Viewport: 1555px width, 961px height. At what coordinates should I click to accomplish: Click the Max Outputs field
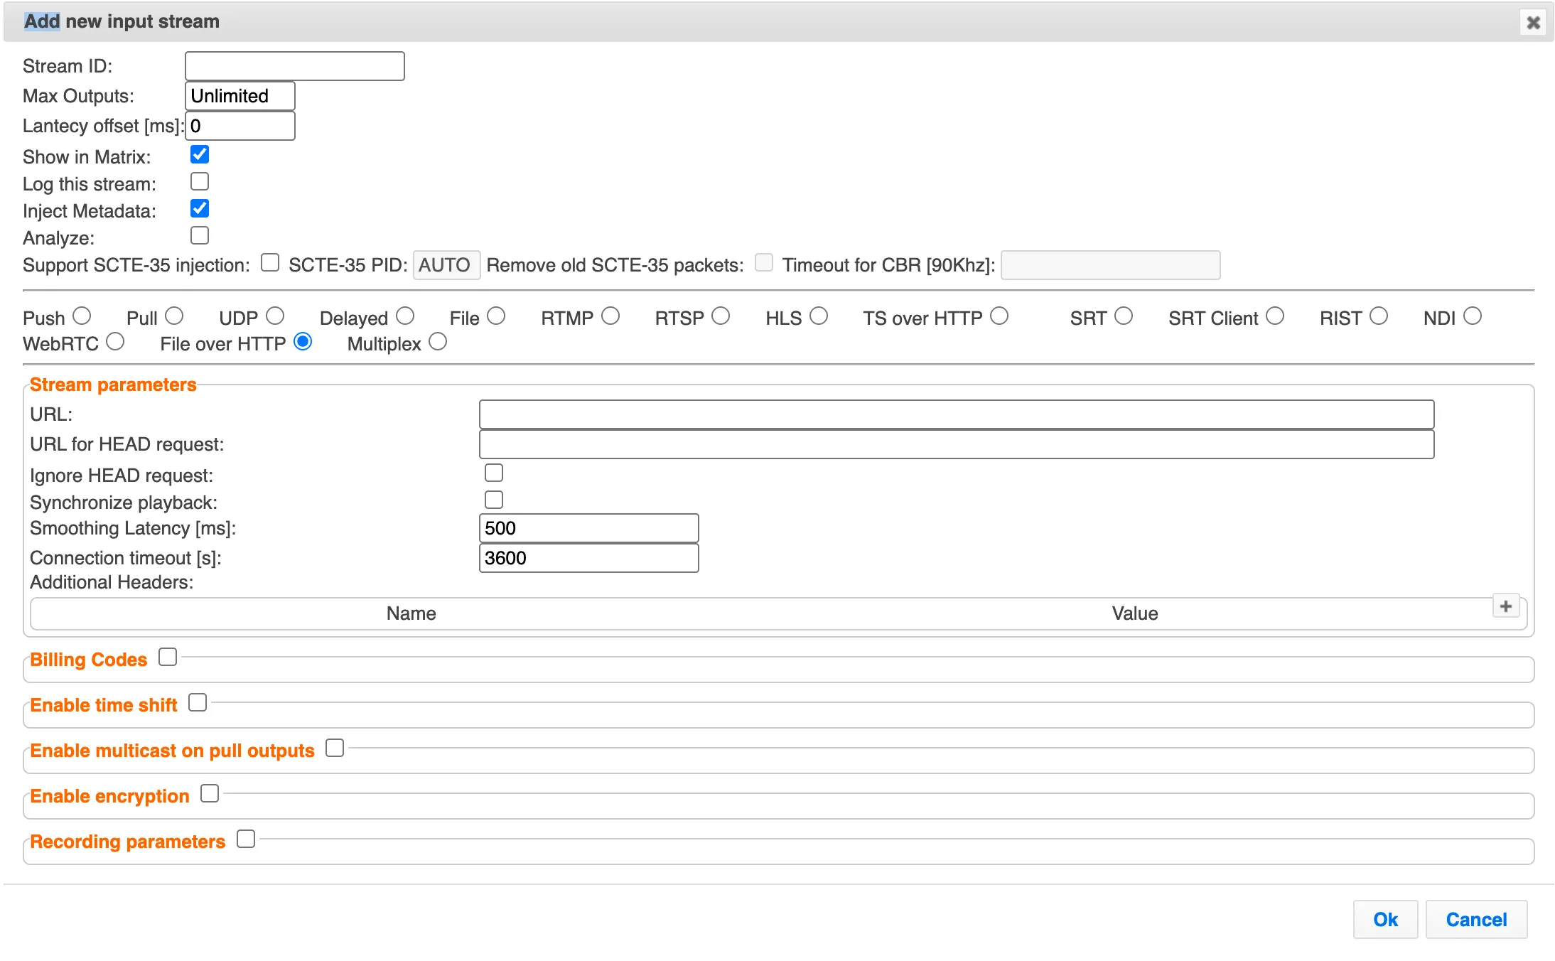click(x=240, y=96)
